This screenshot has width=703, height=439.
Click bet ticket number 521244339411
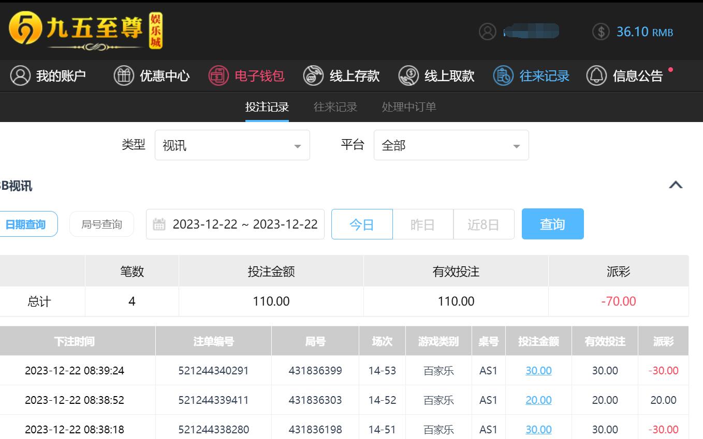pyautogui.click(x=213, y=400)
